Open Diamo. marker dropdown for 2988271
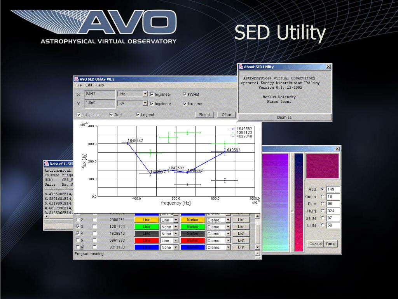The width and height of the screenshot is (398, 299). [x=228, y=220]
